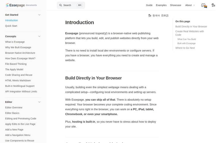Open the Examples menu item

161,5
